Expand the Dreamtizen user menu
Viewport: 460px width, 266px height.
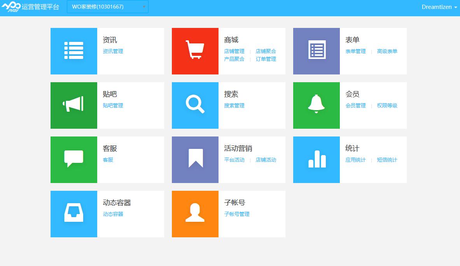(x=439, y=7)
